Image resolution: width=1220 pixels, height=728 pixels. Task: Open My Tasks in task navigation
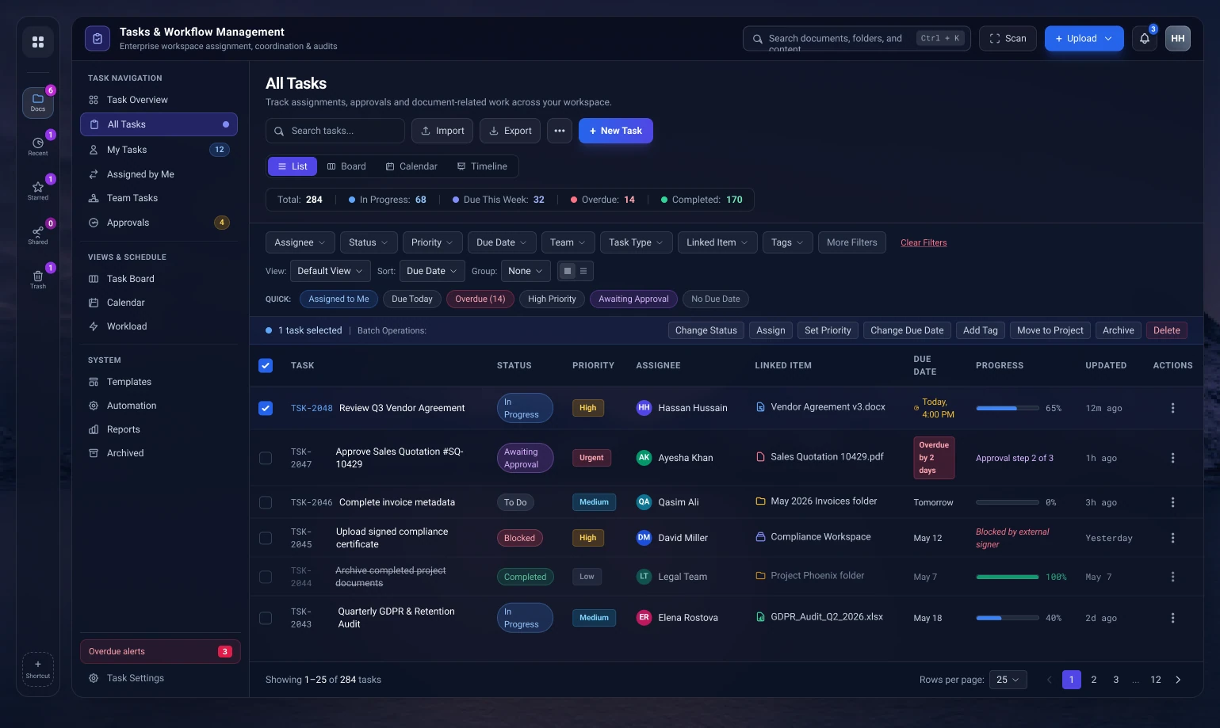(159, 150)
